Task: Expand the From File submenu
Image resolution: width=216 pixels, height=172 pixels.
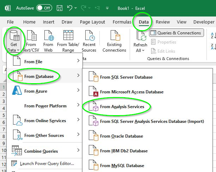Action: click(45, 61)
